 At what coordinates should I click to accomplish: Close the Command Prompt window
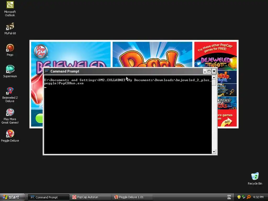coord(214,71)
